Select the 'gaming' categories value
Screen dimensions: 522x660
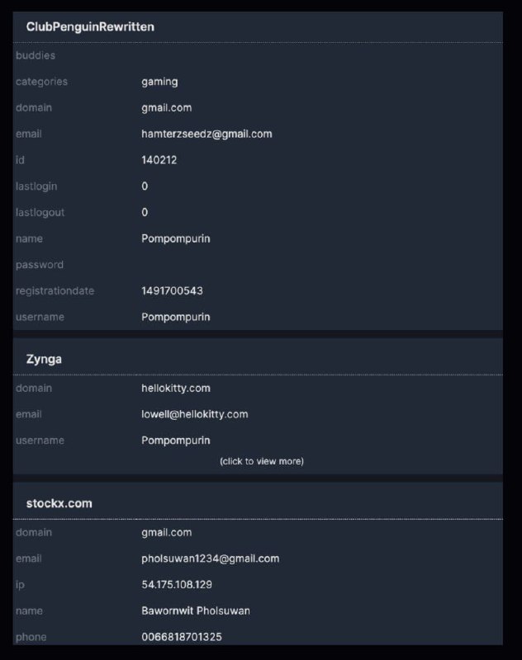tap(159, 82)
